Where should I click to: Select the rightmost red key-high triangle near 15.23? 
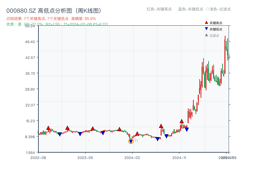(182, 121)
